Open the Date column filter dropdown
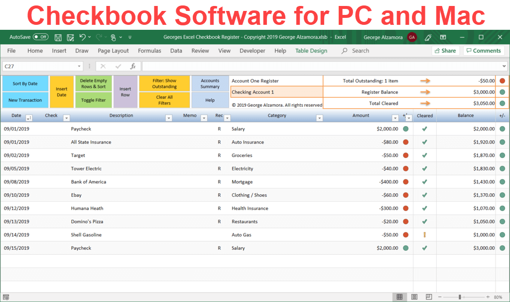Image resolution: width=510 pixels, height=302 pixels. 29,118
